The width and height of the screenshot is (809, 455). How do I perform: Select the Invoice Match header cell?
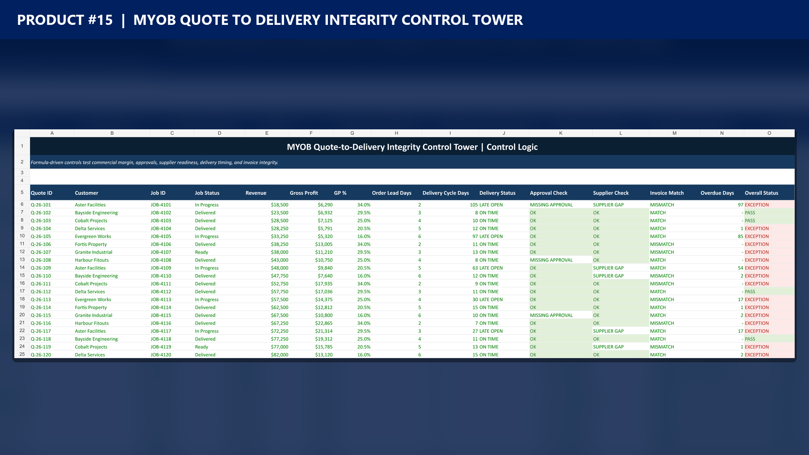click(x=674, y=193)
